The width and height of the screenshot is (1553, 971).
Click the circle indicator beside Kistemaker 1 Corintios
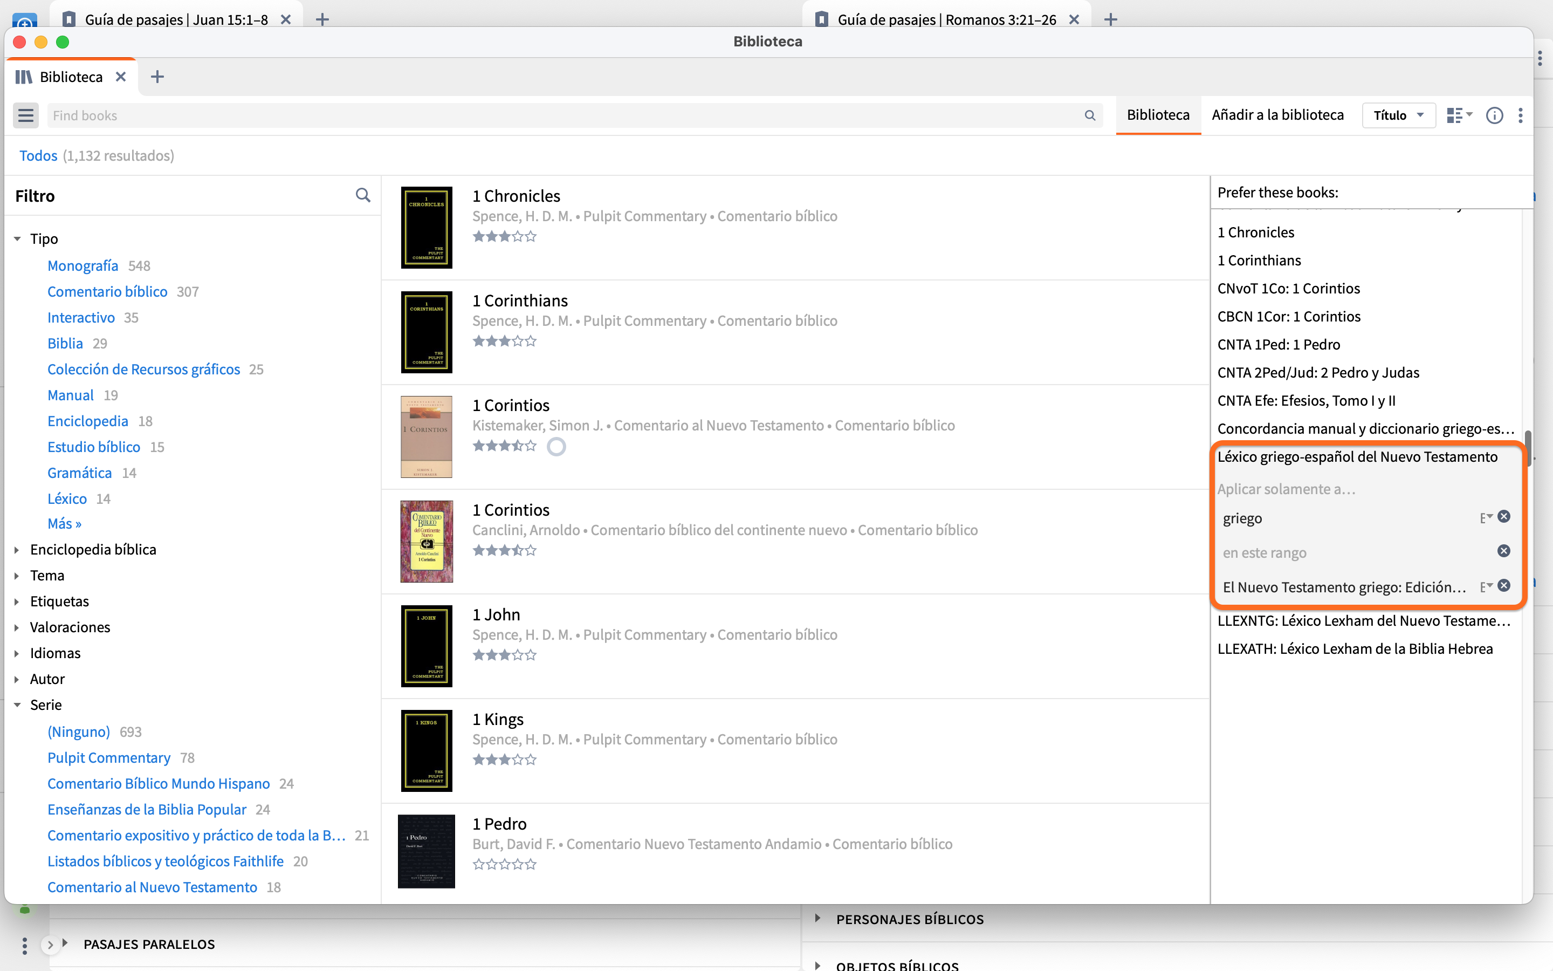pos(556,446)
